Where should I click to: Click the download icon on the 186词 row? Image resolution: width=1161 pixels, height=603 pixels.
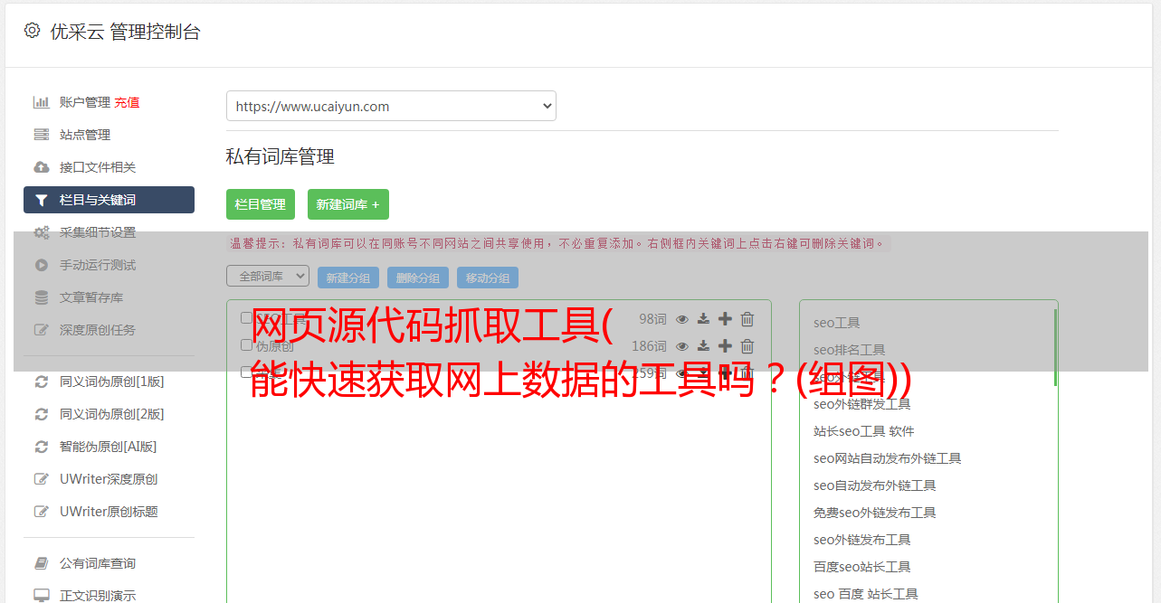point(703,346)
